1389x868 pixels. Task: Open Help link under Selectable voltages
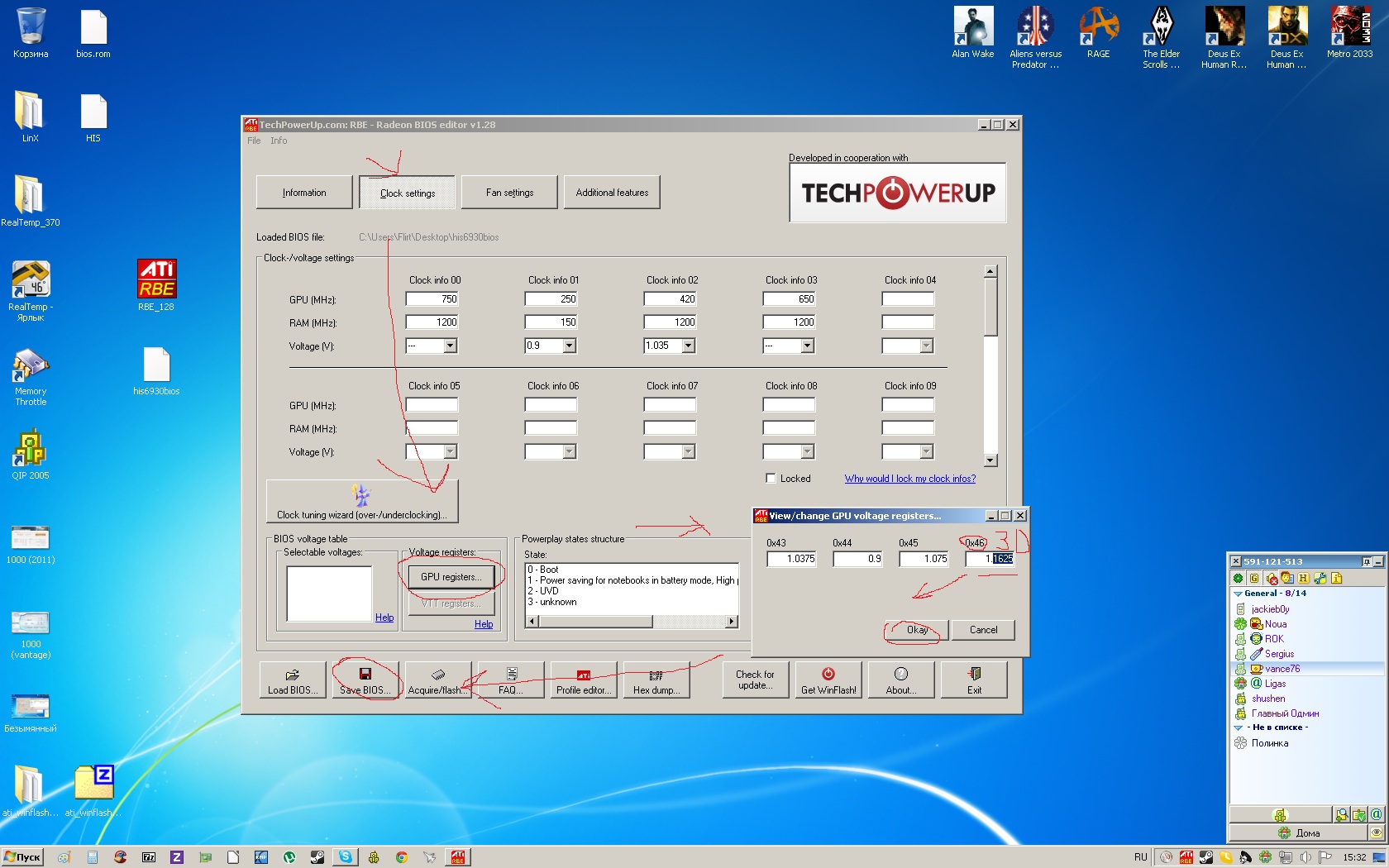(x=384, y=618)
